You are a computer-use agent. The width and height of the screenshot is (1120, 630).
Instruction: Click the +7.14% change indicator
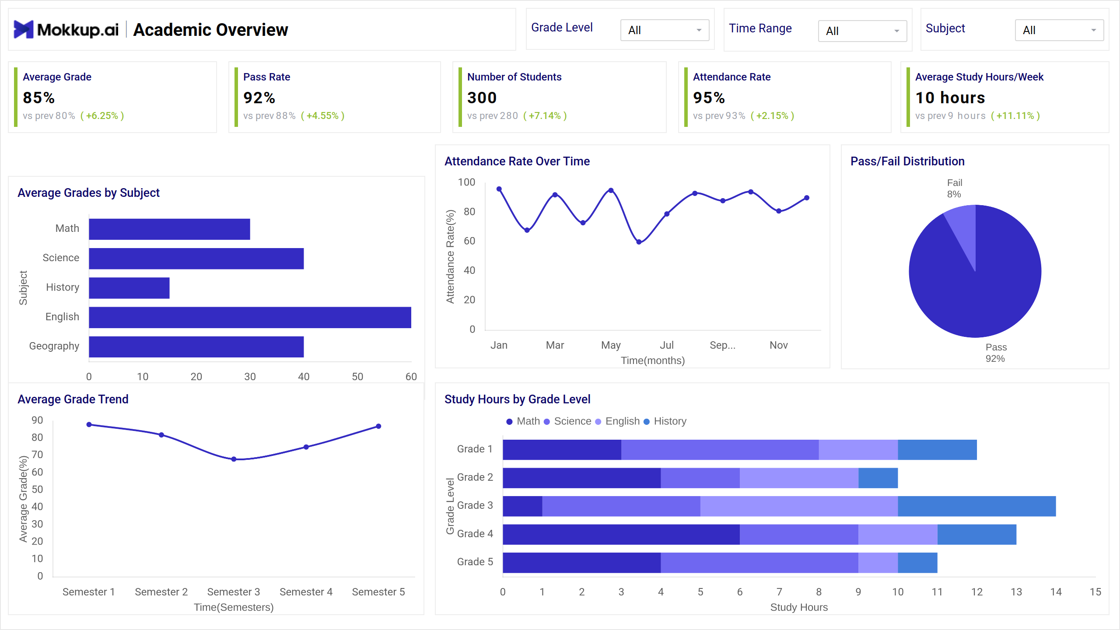point(545,116)
